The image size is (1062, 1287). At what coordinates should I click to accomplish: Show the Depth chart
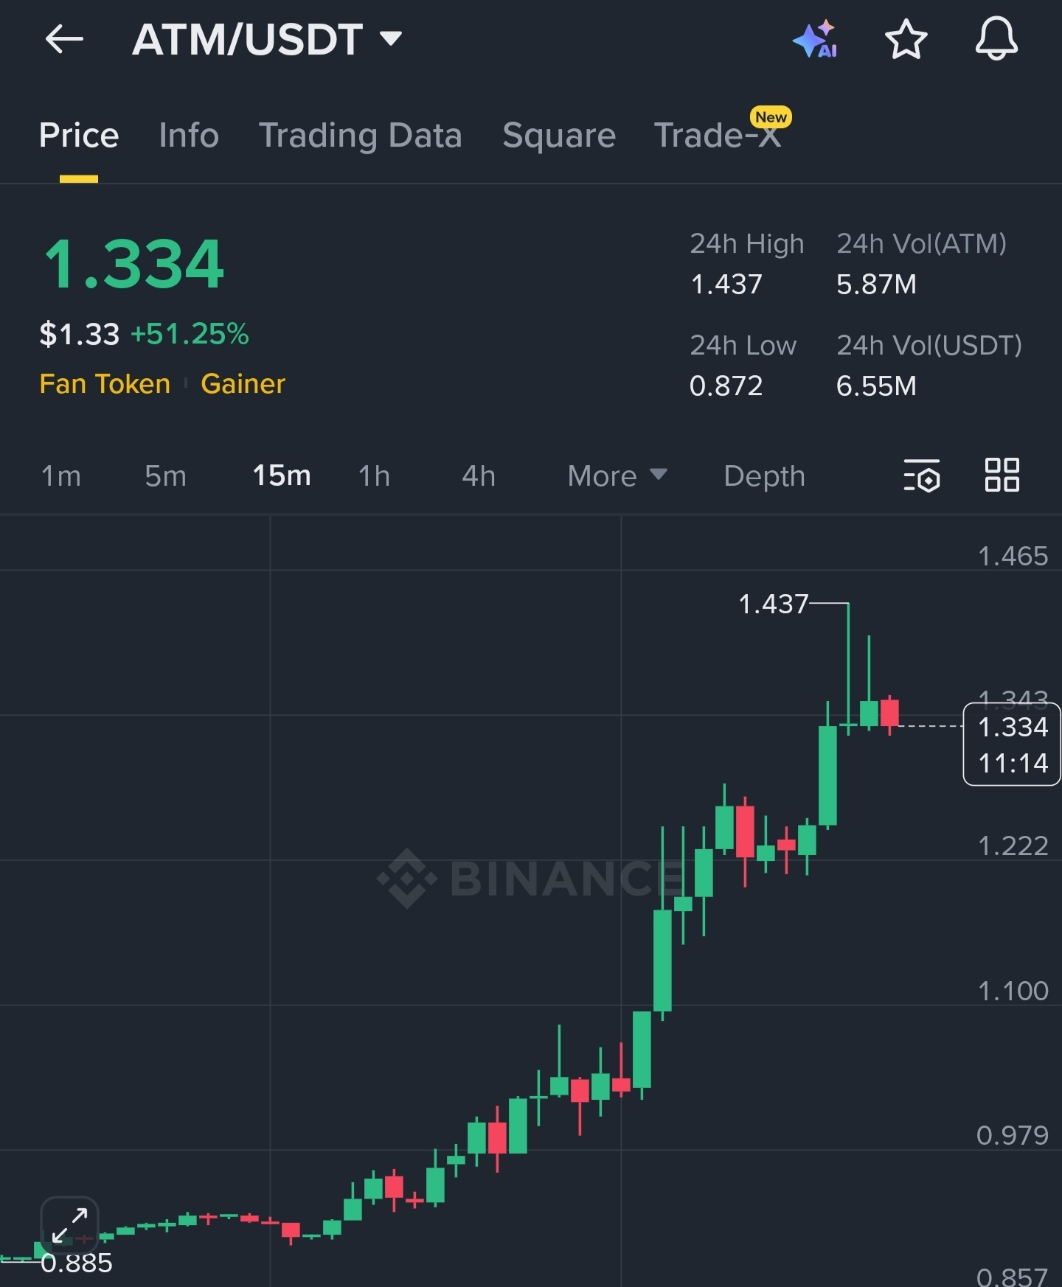click(x=764, y=476)
